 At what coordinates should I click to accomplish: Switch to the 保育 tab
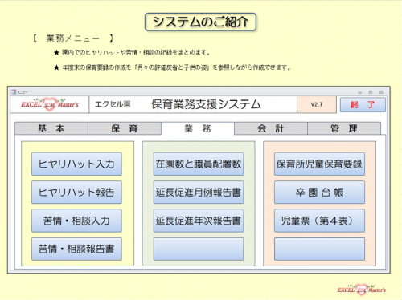click(x=125, y=128)
